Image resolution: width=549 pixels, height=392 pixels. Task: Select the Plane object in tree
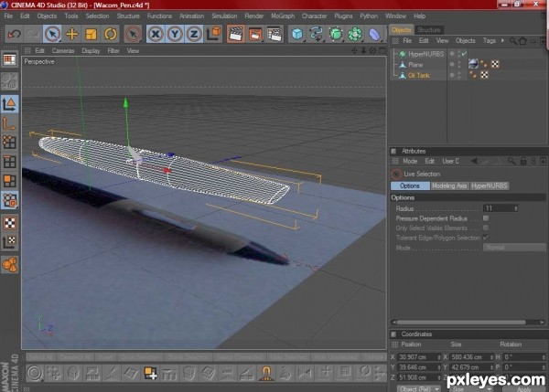[x=415, y=65]
